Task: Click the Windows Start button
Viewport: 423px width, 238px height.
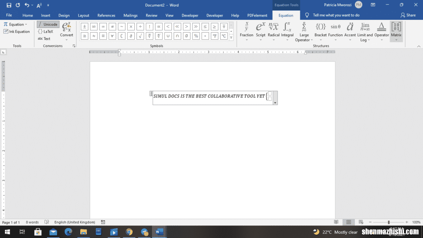Action: coord(7,232)
